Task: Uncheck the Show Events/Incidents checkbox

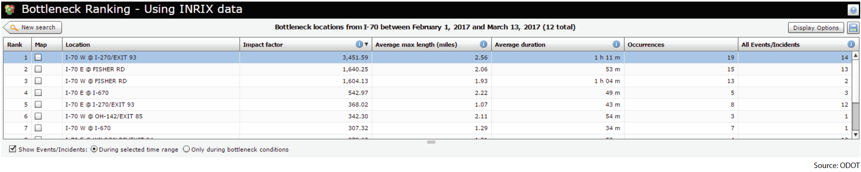Action: click(13, 149)
